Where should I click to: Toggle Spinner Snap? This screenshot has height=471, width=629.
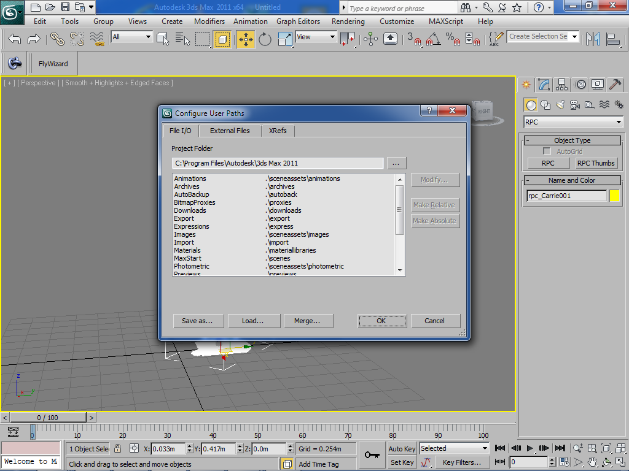472,39
